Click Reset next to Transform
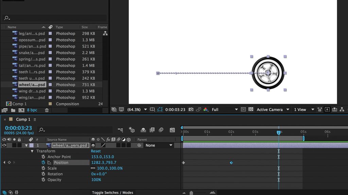Image resolution: width=348 pixels, height=195 pixels. [96, 151]
